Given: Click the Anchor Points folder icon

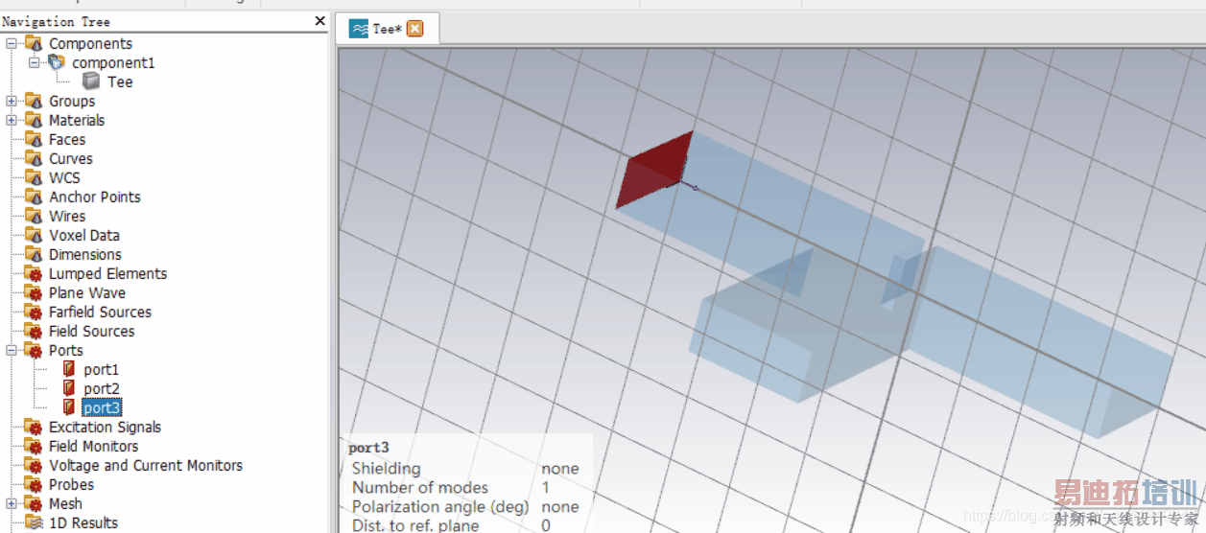Looking at the screenshot, I should click(34, 197).
